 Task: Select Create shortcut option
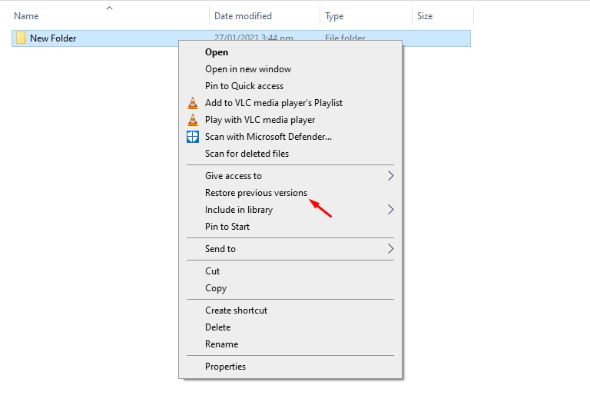236,310
